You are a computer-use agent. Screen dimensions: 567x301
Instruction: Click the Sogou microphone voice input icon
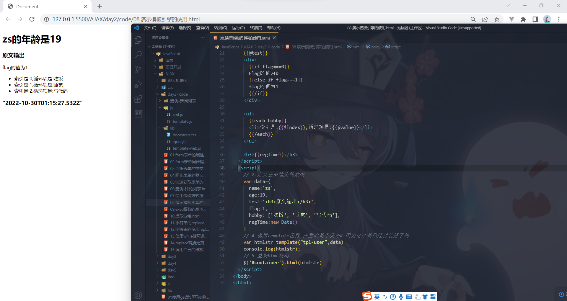[401, 297]
